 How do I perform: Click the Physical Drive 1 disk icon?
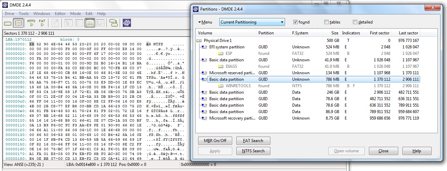point(199,41)
